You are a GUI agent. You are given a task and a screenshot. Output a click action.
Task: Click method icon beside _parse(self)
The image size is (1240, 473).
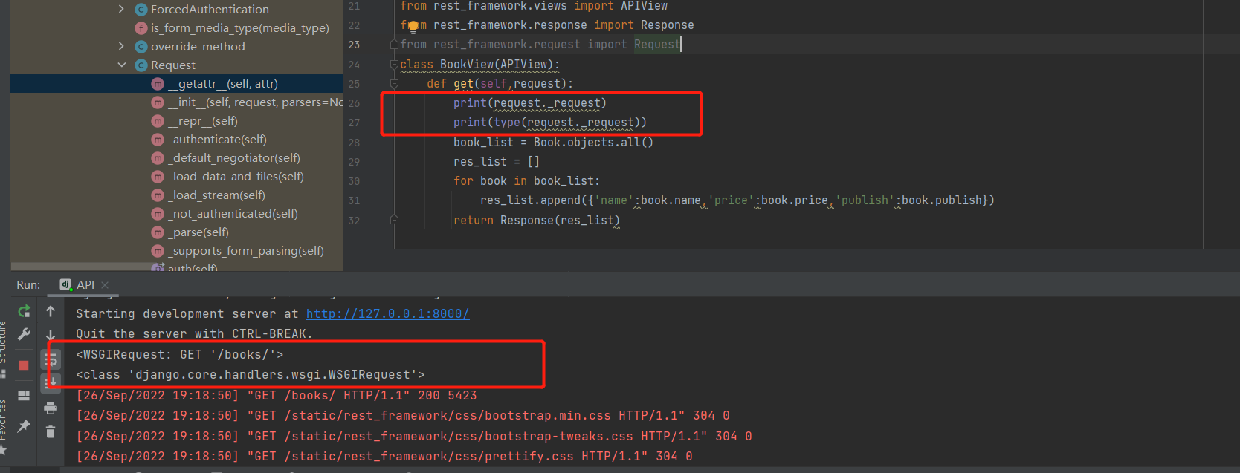pyautogui.click(x=158, y=232)
